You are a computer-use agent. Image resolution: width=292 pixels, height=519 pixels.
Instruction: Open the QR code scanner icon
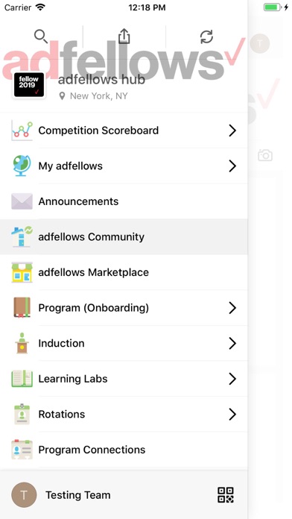(226, 495)
